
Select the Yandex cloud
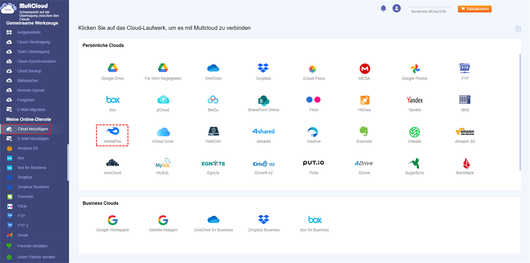point(415,100)
